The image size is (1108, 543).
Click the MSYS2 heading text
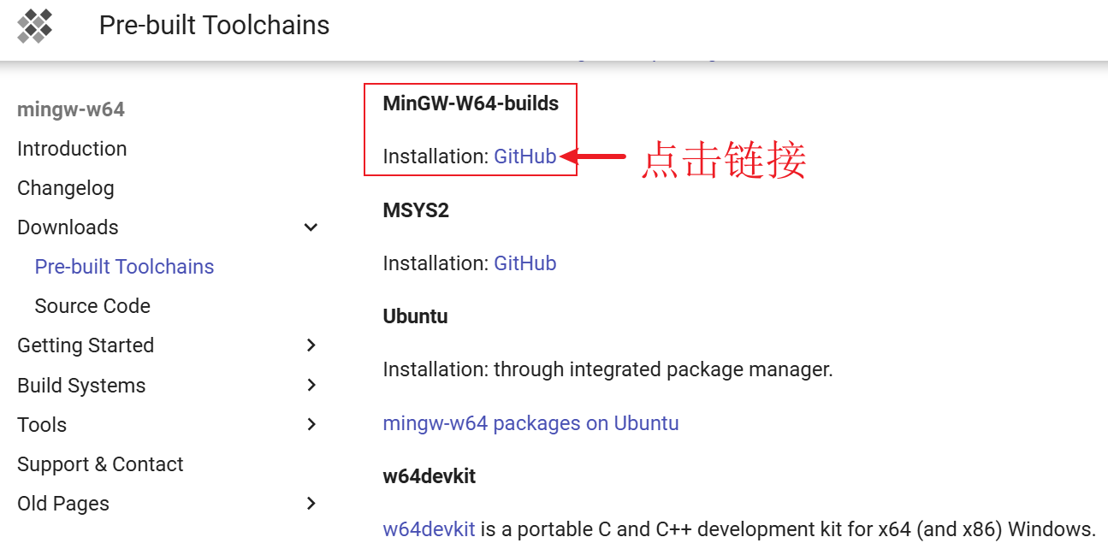point(416,210)
